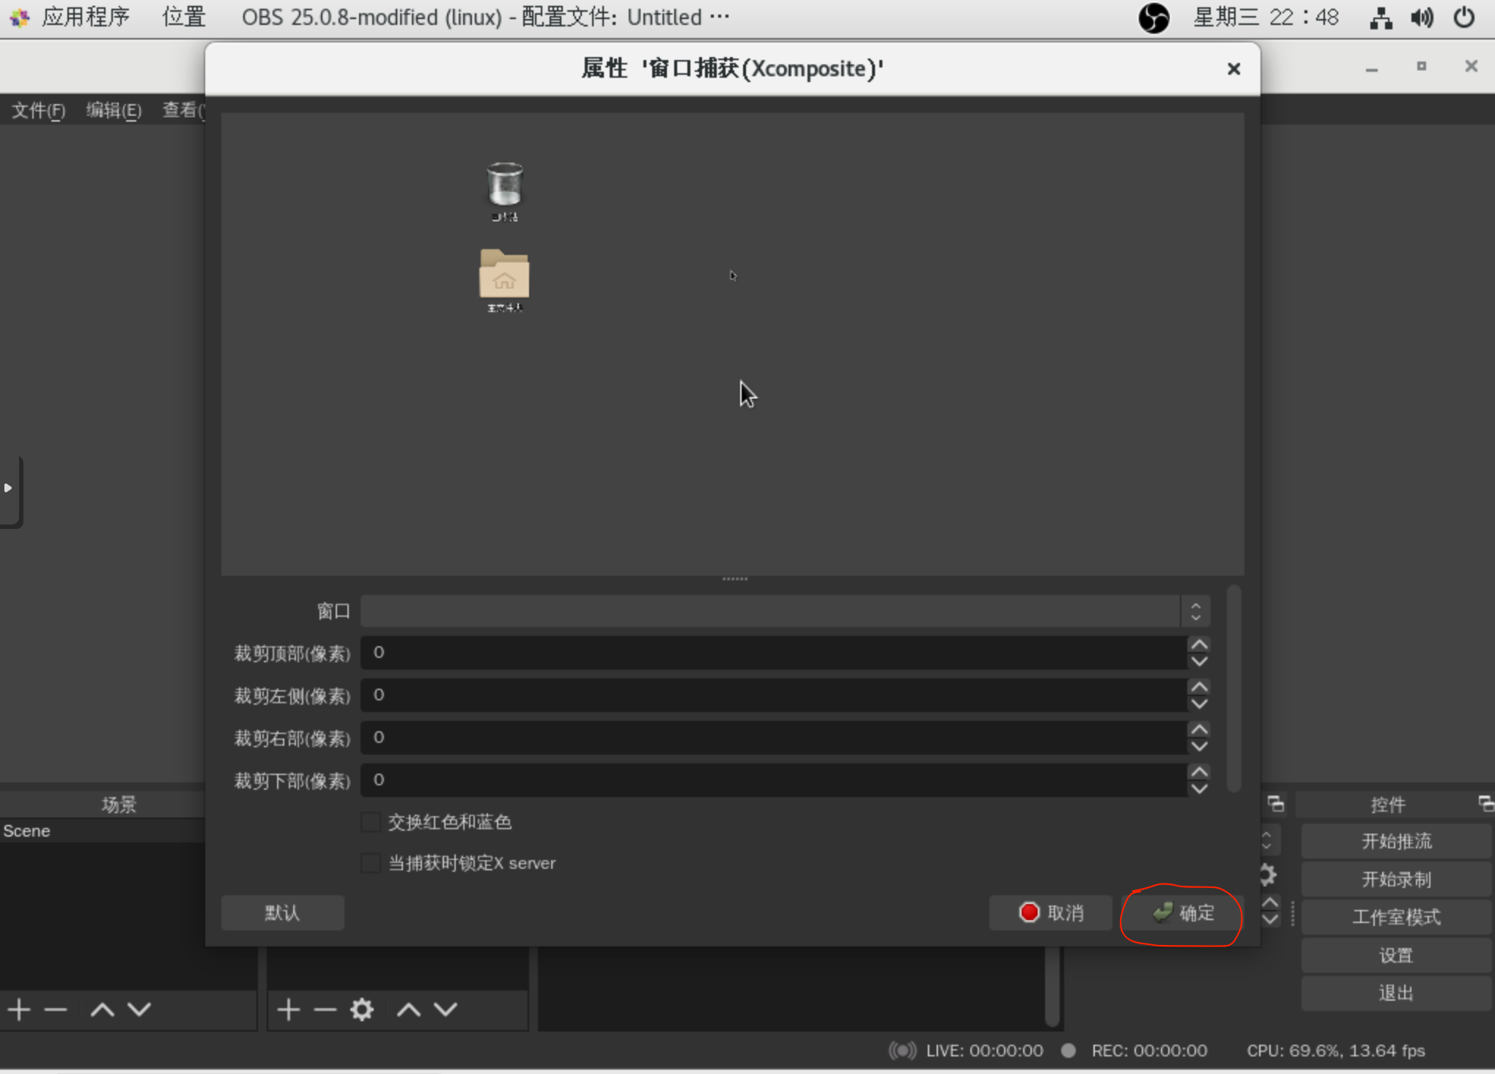Increase 裁剪左侧(像素) value
The width and height of the screenshot is (1495, 1074).
click(x=1200, y=687)
